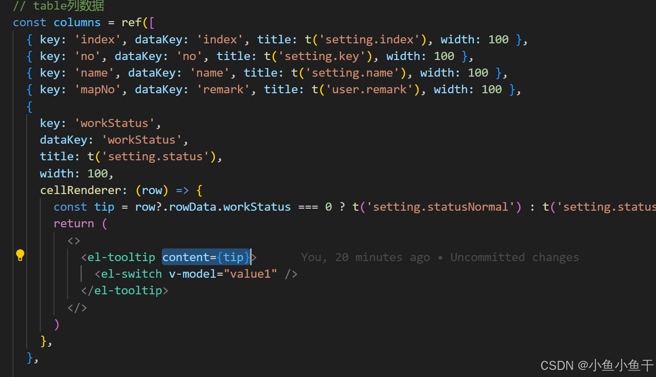Click 'setting.status' title string
Screen dimensions: 656x377
click(155, 156)
